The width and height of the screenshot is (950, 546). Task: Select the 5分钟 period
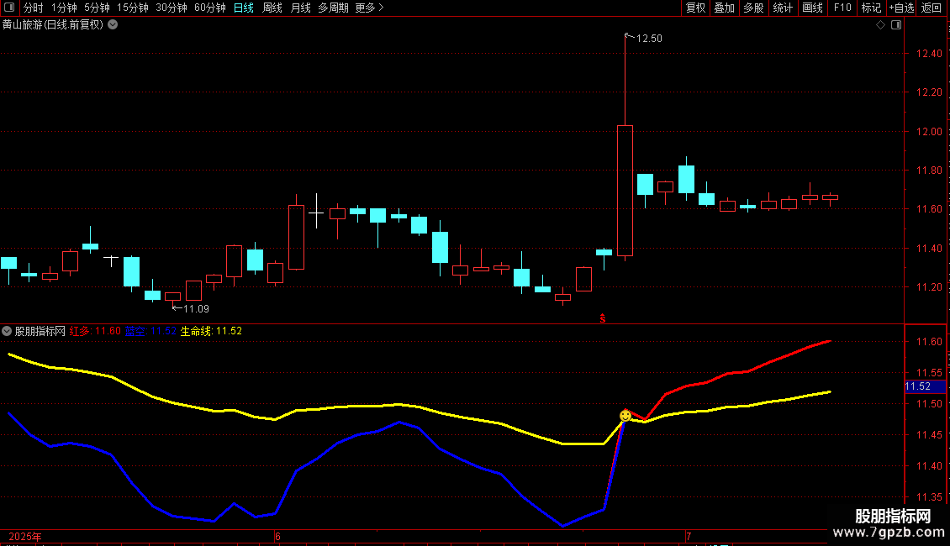pyautogui.click(x=97, y=8)
